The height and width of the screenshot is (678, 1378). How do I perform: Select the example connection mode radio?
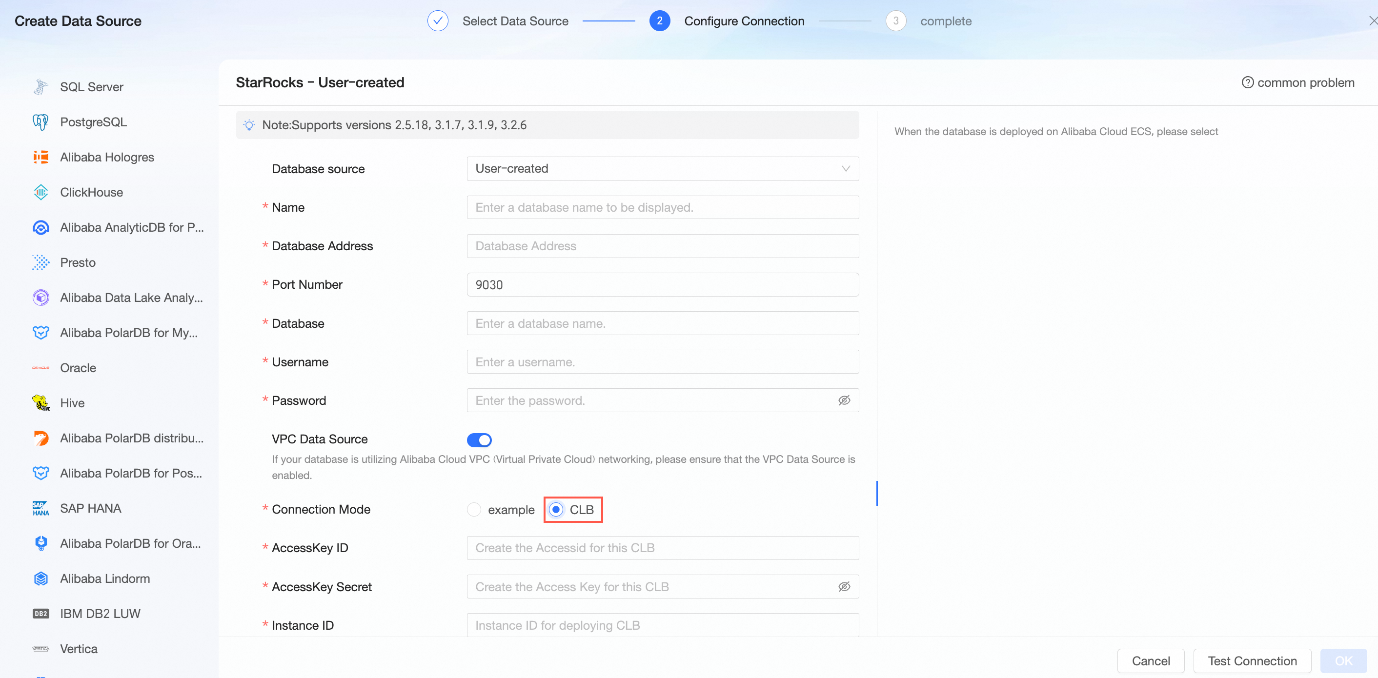(x=474, y=510)
